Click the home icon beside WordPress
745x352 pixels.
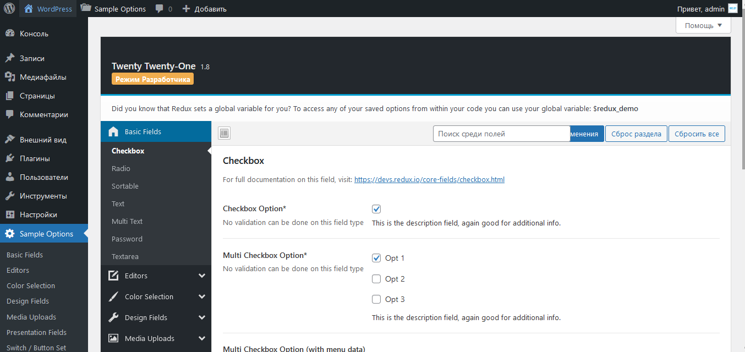(x=29, y=9)
